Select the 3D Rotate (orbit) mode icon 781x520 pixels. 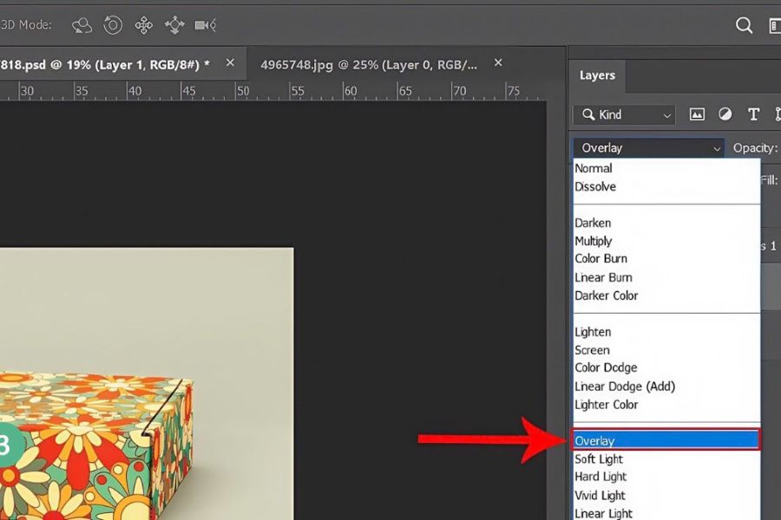(x=82, y=25)
